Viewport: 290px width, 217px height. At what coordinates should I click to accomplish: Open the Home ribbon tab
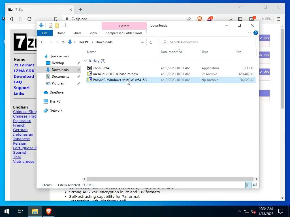pyautogui.click(x=61, y=33)
